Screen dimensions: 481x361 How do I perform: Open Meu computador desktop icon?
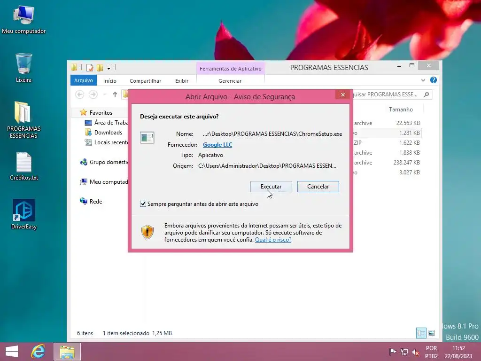[x=23, y=20]
